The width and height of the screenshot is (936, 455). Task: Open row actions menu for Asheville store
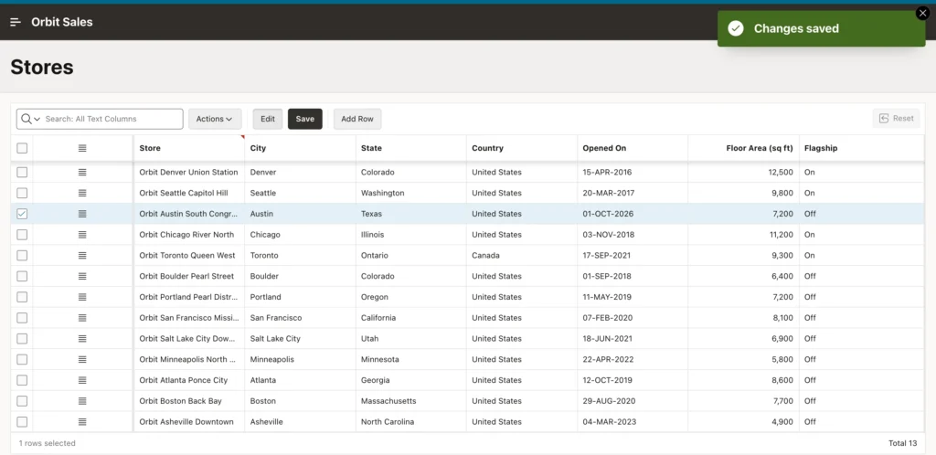coord(82,421)
